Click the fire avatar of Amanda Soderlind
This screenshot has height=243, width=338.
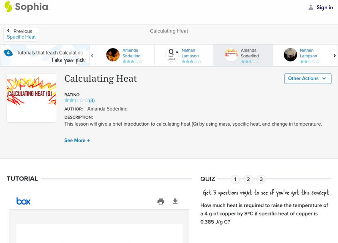click(113, 55)
